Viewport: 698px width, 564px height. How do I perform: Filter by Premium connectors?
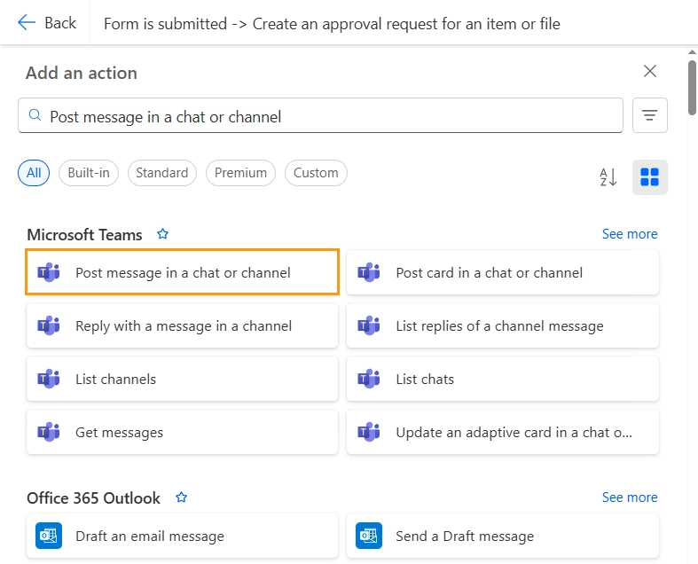point(240,173)
